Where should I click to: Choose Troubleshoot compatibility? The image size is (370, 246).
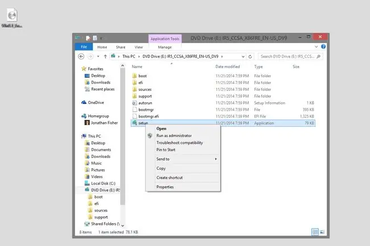pyautogui.click(x=183, y=143)
